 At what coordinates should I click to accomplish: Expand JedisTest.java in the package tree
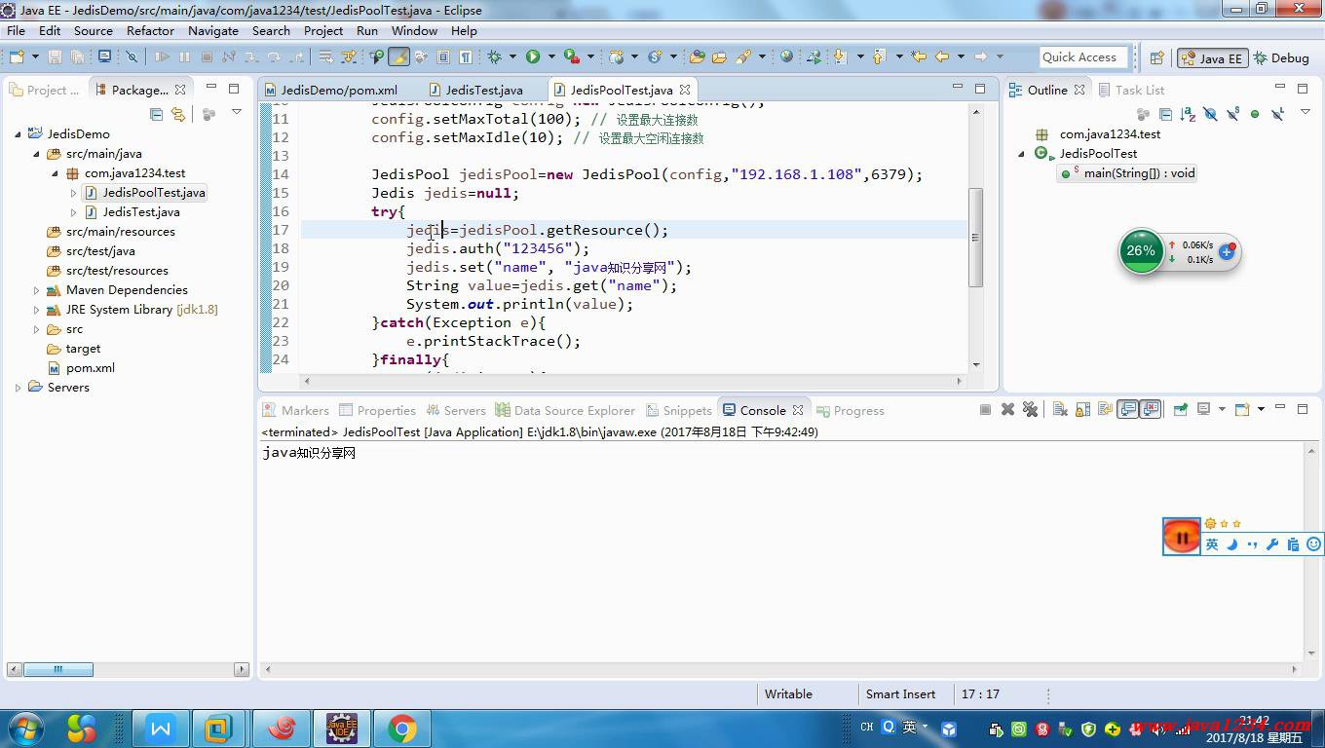tap(73, 212)
